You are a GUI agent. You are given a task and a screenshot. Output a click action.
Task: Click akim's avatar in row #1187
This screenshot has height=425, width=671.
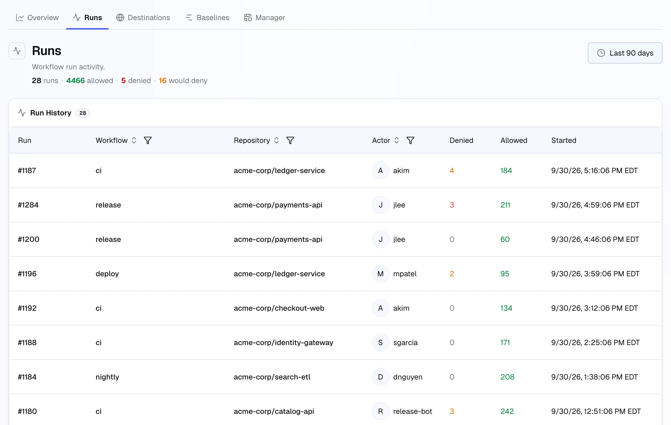coord(380,170)
